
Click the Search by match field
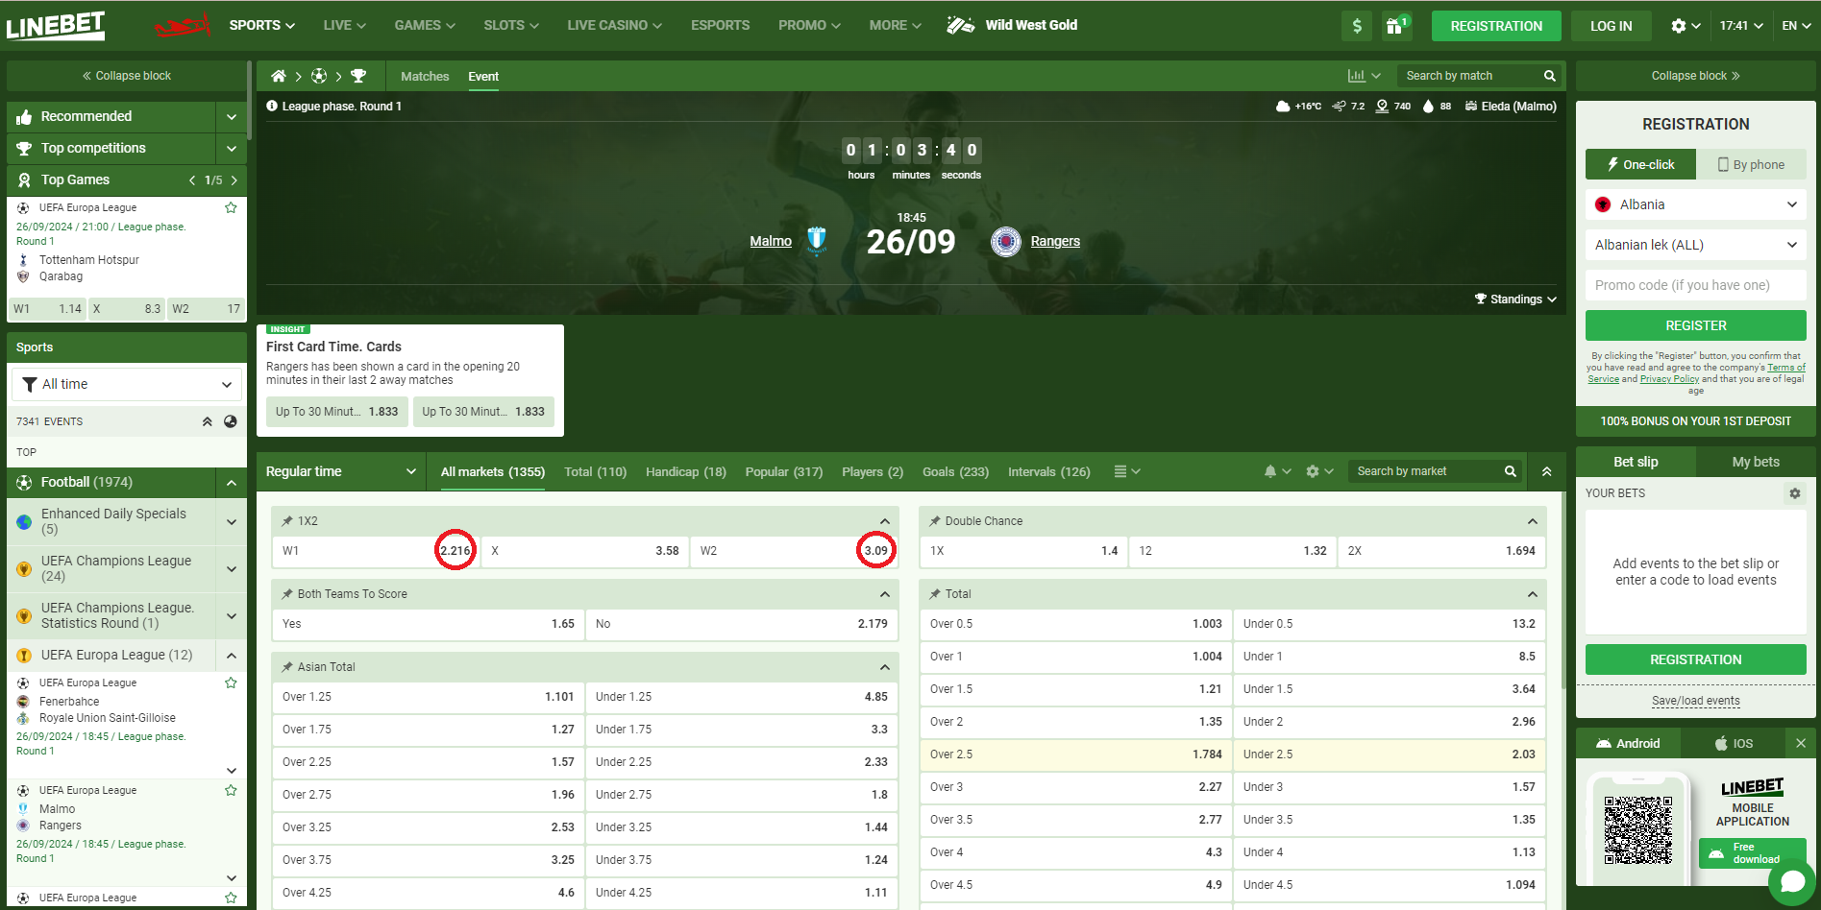tap(1468, 76)
